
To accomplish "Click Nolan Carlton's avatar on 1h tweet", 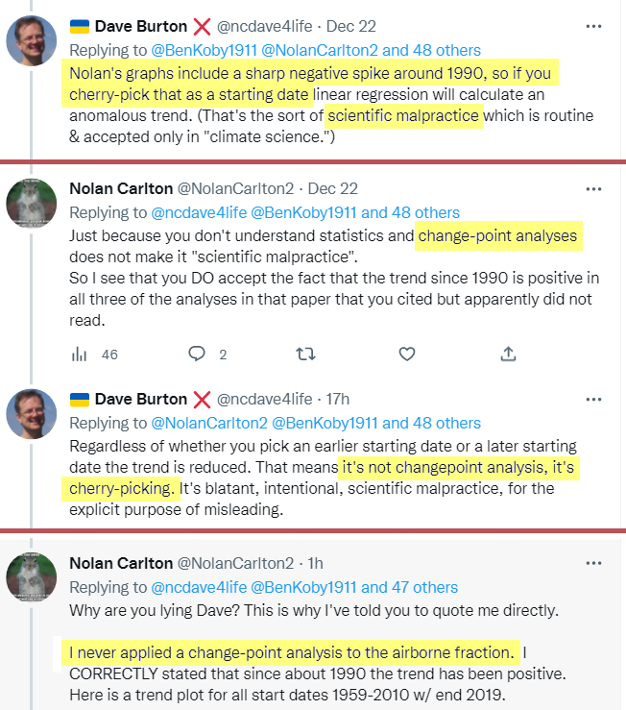I will pyautogui.click(x=31, y=579).
